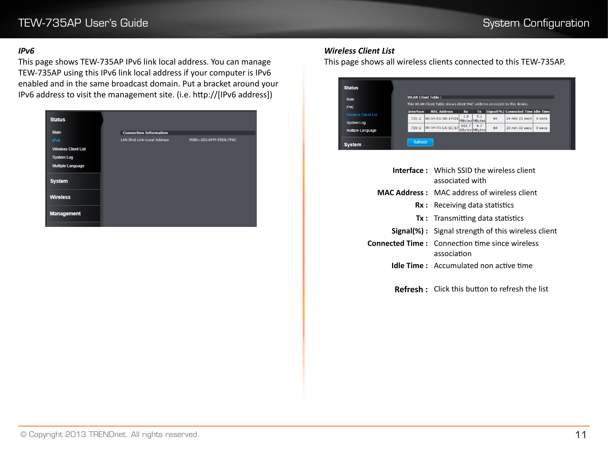Expand Status header in the IPv6 screenshot
This screenshot has height=456, width=608.
click(x=58, y=120)
